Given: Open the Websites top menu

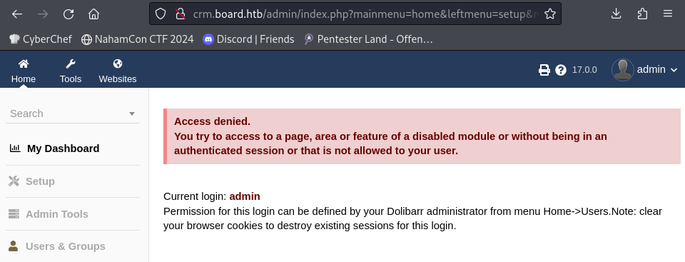Looking at the screenshot, I should [118, 71].
